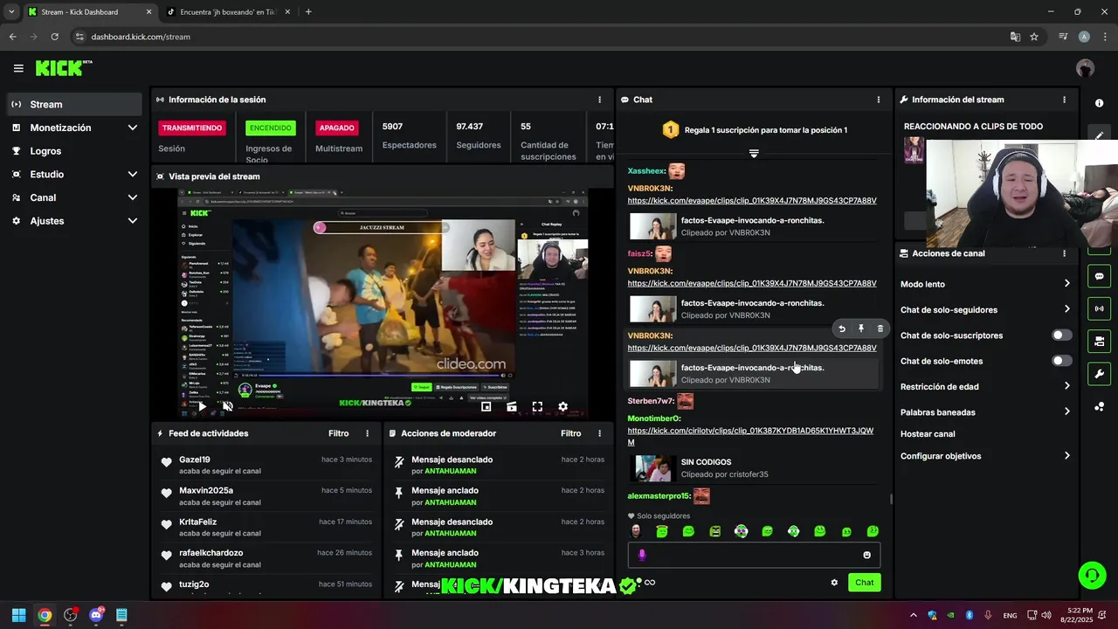Expand Estudio sidebar section
The image size is (1118, 629).
[x=74, y=174]
